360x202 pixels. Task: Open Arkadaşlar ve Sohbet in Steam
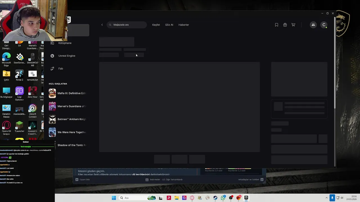coord(251,180)
